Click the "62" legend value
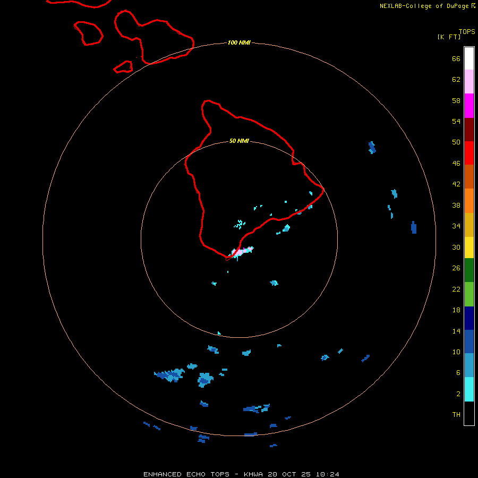This screenshot has height=478, width=478. [x=456, y=80]
